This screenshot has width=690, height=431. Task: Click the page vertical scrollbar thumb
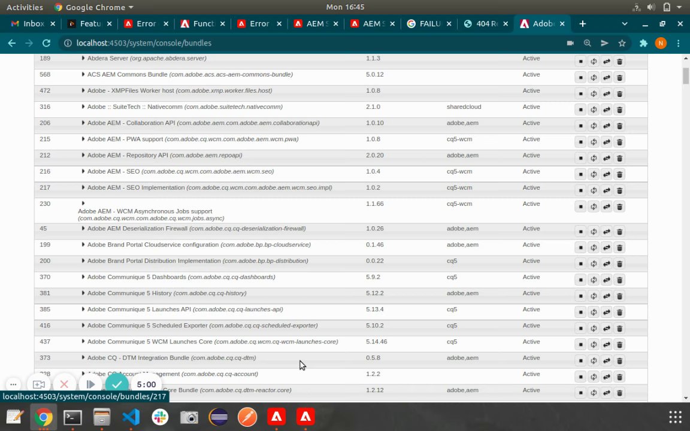click(x=686, y=75)
